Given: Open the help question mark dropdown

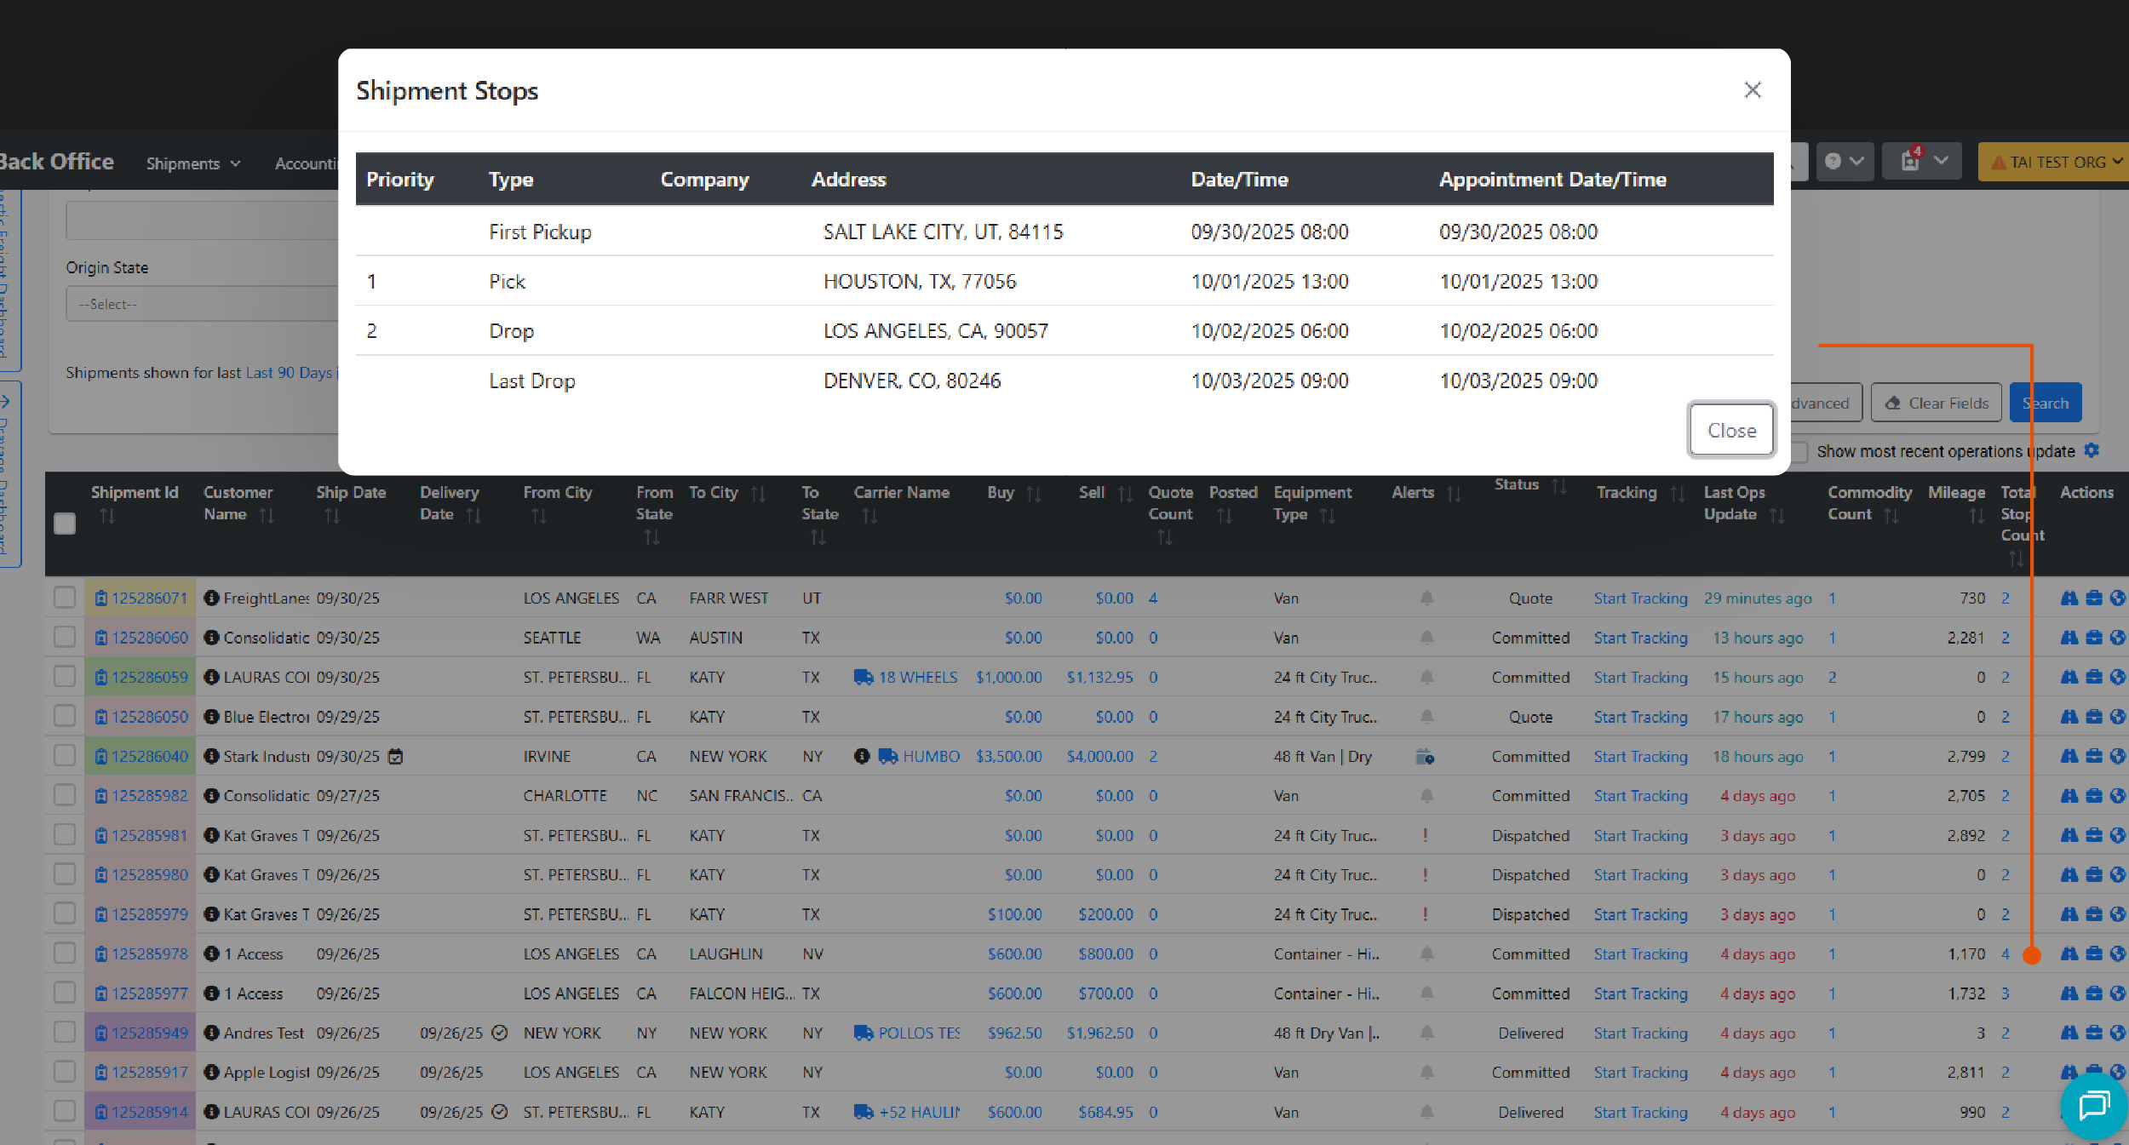Looking at the screenshot, I should click(1844, 161).
